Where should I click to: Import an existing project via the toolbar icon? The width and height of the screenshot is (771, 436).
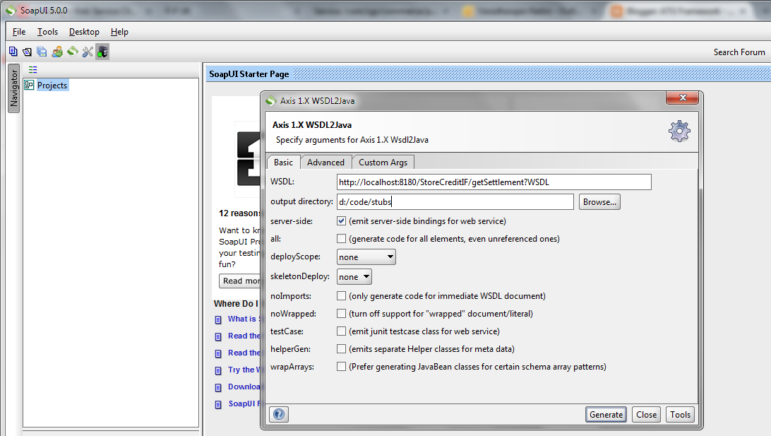pyautogui.click(x=27, y=51)
